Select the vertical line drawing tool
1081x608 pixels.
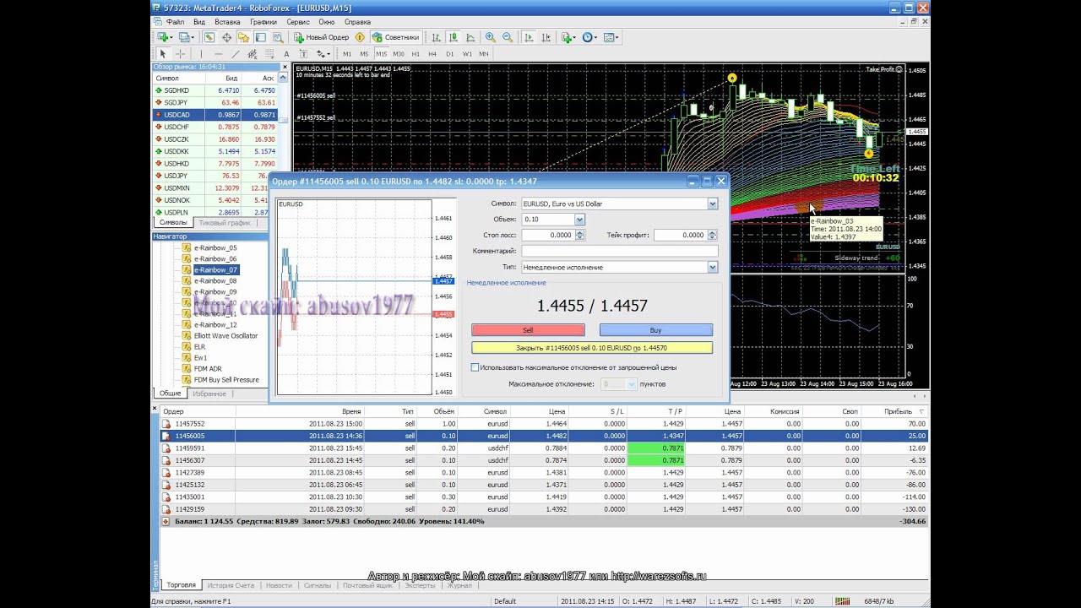click(x=201, y=54)
